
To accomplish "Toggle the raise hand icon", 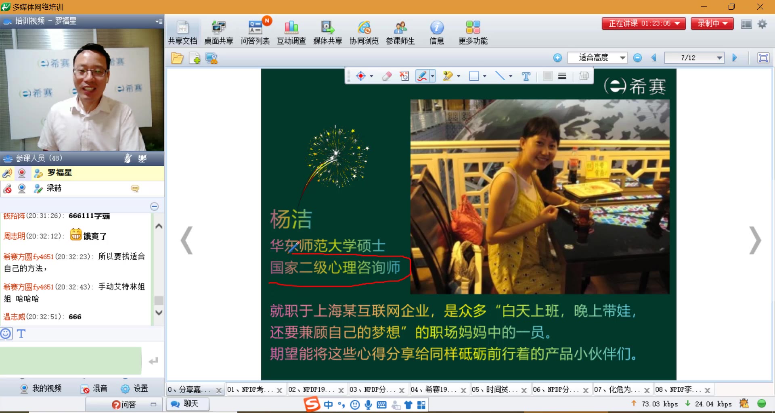I will tap(128, 158).
